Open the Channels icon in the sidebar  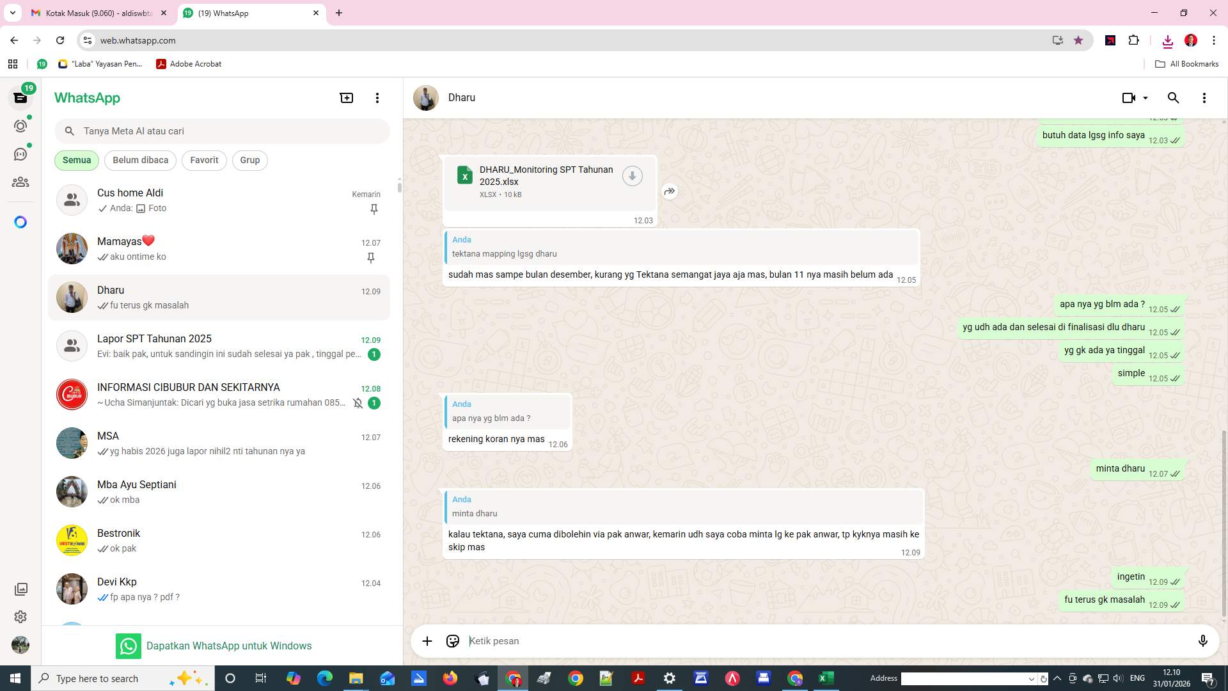point(20,154)
